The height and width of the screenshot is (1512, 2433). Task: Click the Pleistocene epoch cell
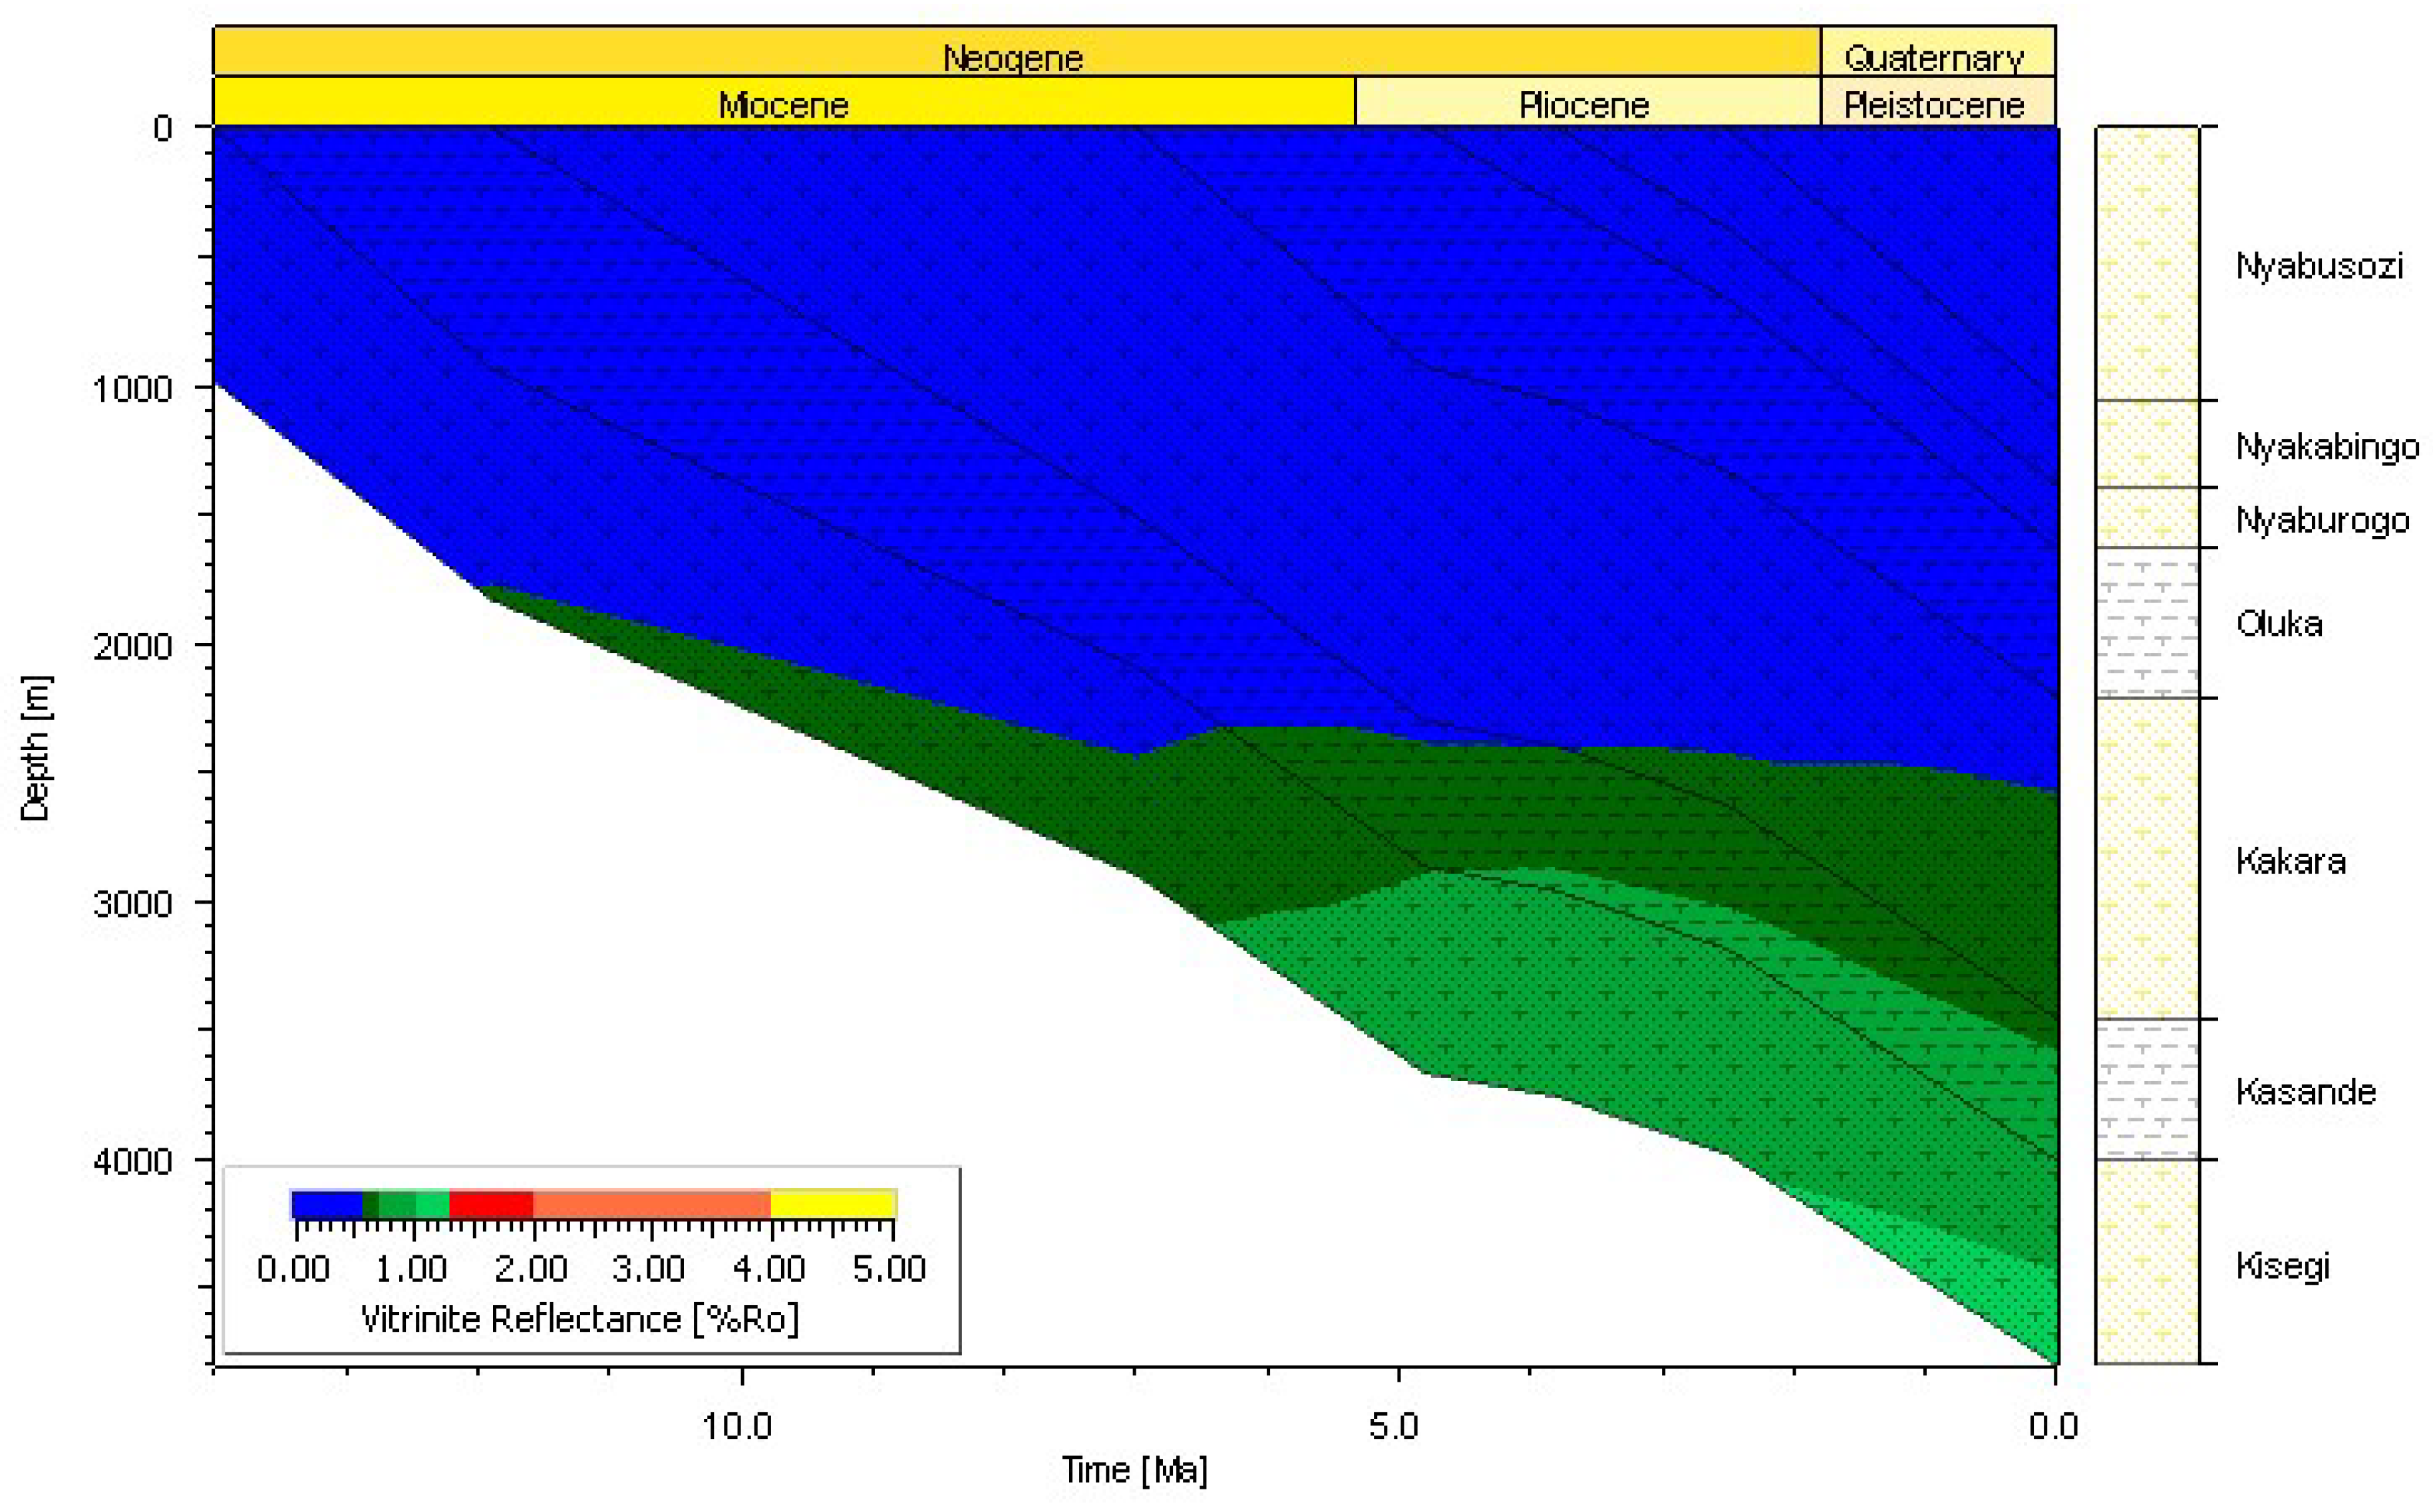1934,104
